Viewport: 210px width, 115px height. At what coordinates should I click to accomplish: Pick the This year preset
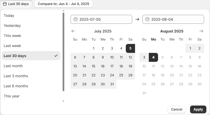(12, 96)
